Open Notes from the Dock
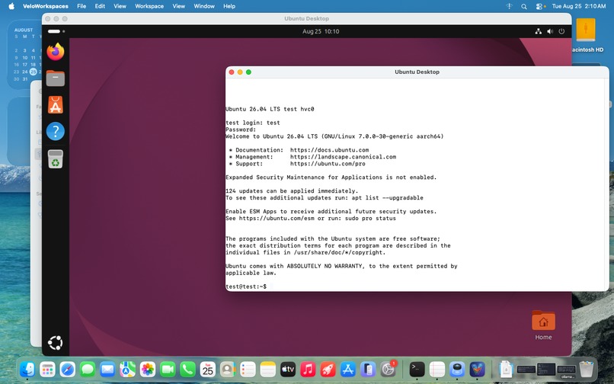614x384 pixels. click(x=268, y=369)
